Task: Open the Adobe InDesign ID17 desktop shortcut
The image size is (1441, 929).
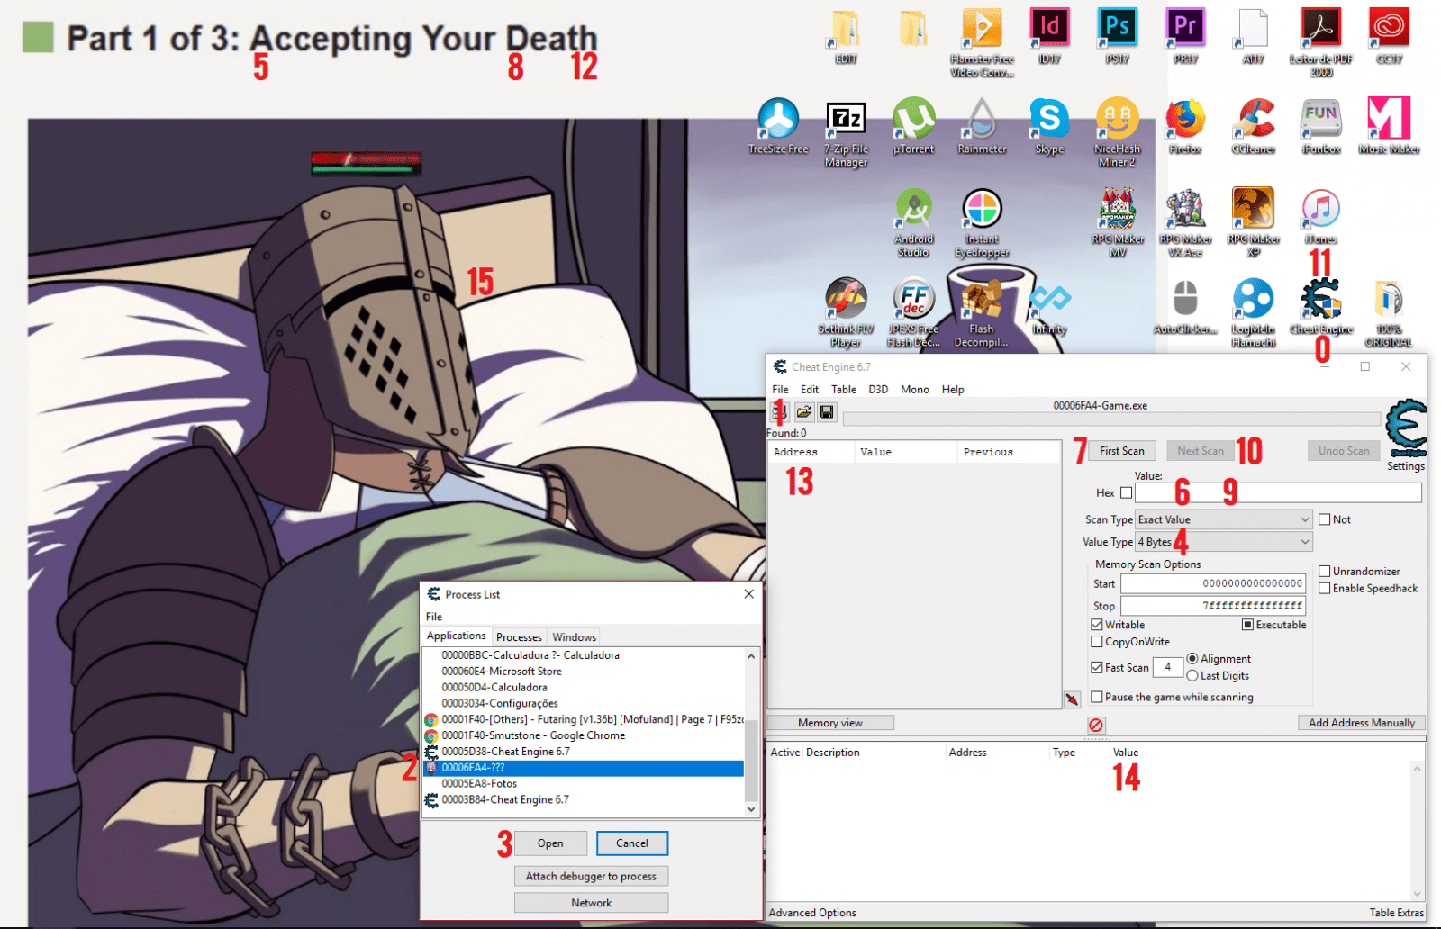Action: pyautogui.click(x=1049, y=36)
